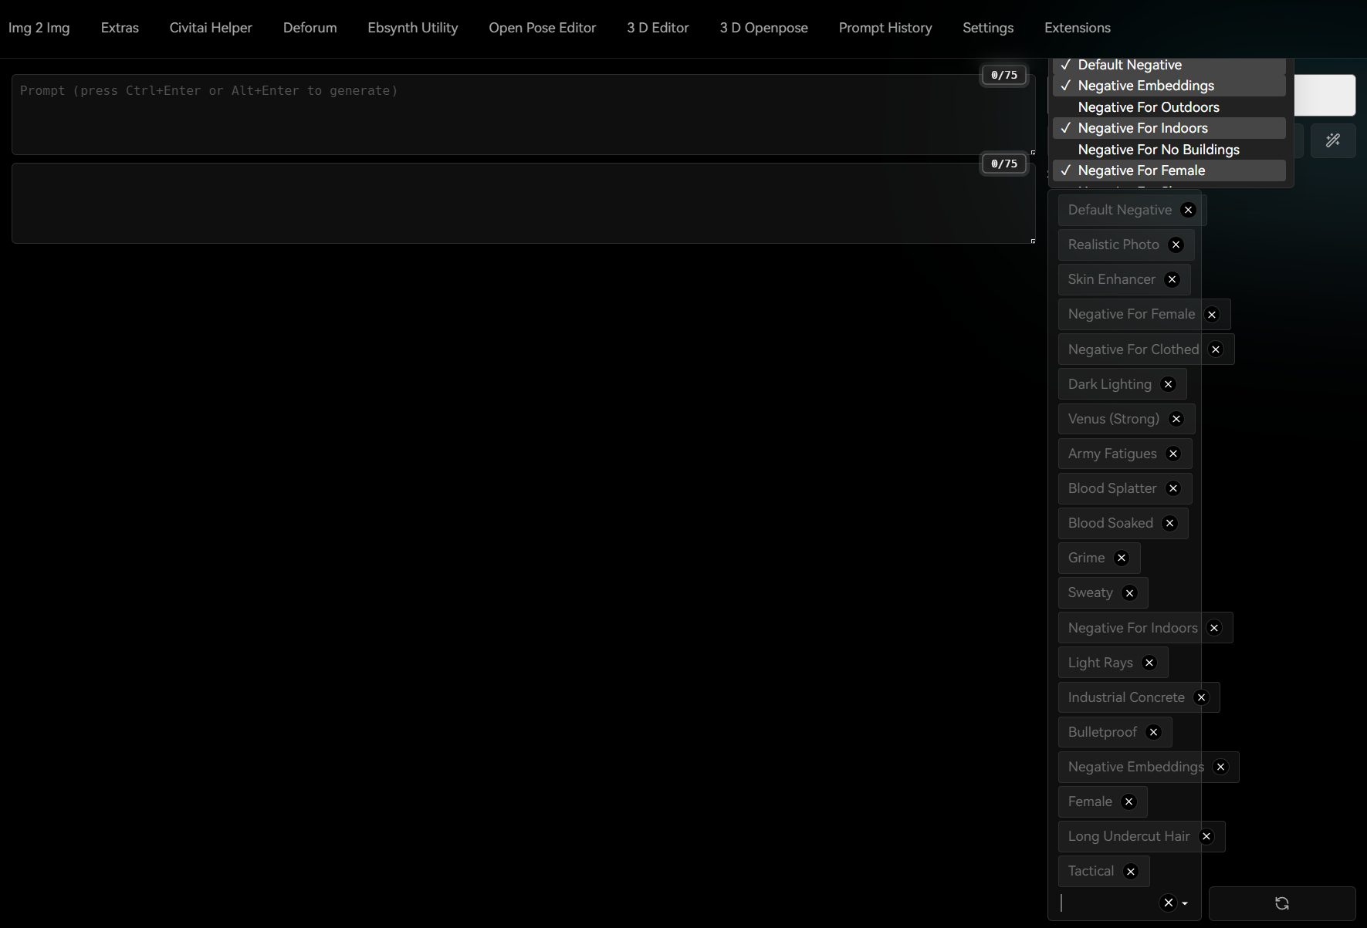Open the Prompt History menu

tap(885, 28)
